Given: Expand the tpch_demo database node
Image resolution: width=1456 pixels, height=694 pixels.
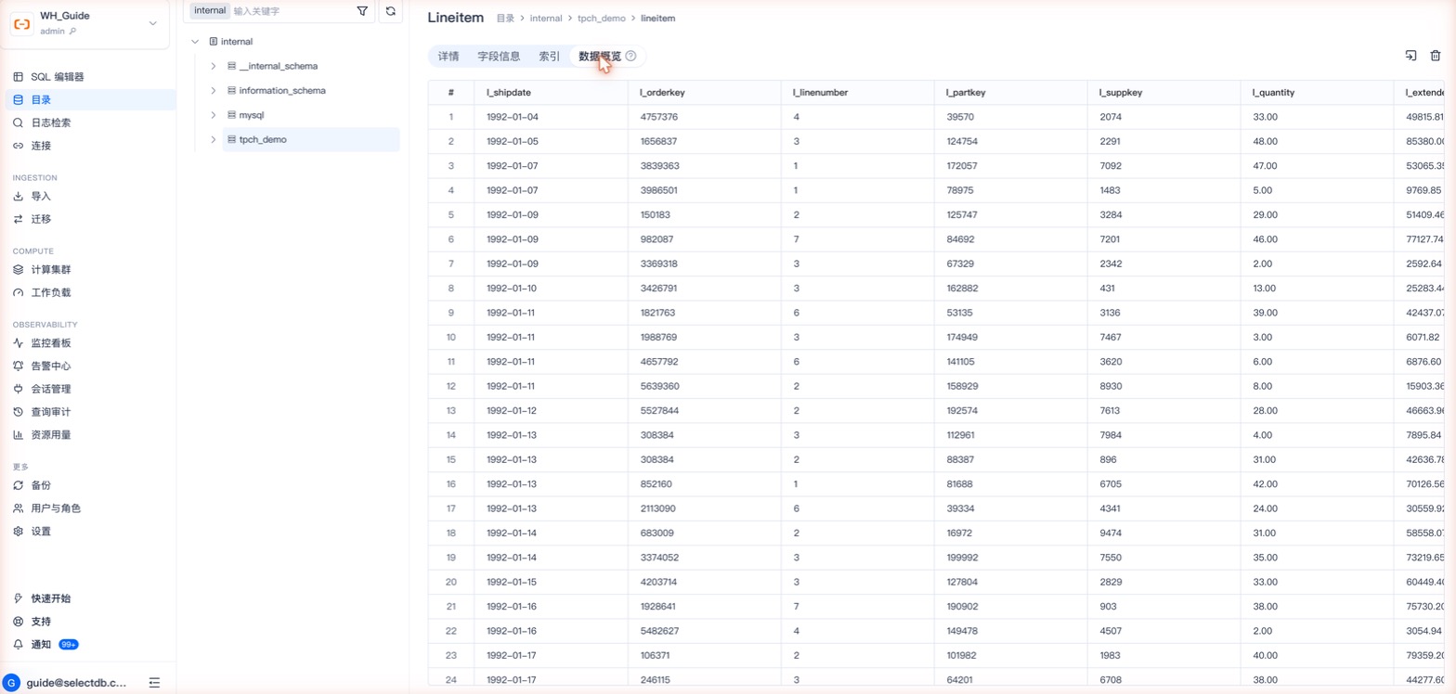Looking at the screenshot, I should tap(214, 140).
